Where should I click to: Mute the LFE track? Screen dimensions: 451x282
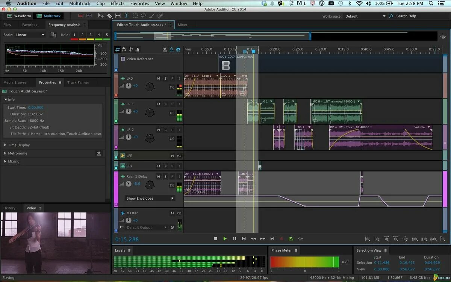(172, 156)
